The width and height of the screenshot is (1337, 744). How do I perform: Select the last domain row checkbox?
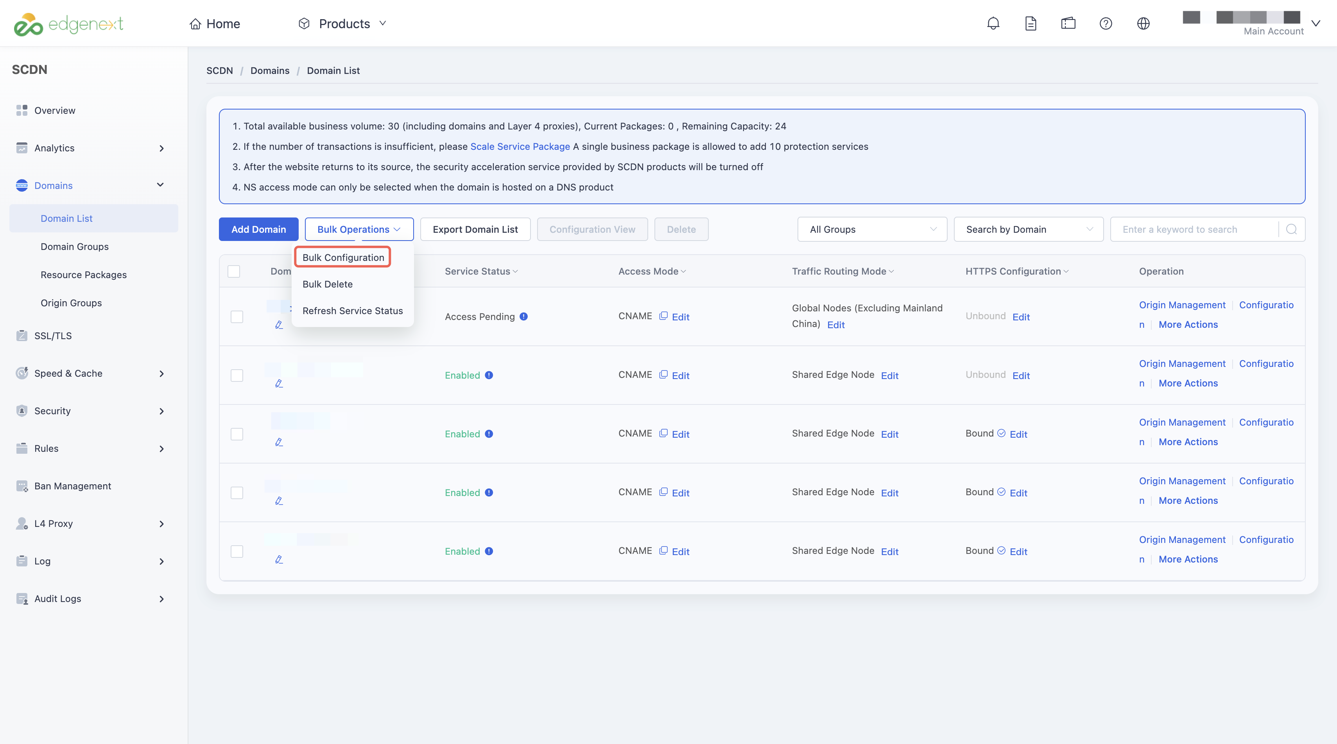click(237, 552)
